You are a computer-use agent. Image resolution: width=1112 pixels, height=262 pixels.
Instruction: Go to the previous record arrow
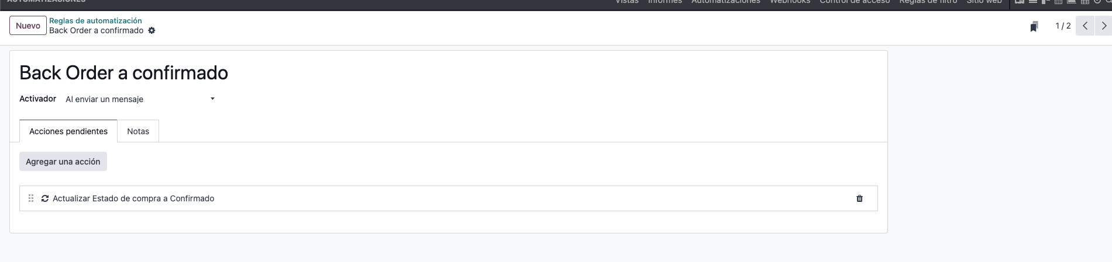point(1085,26)
